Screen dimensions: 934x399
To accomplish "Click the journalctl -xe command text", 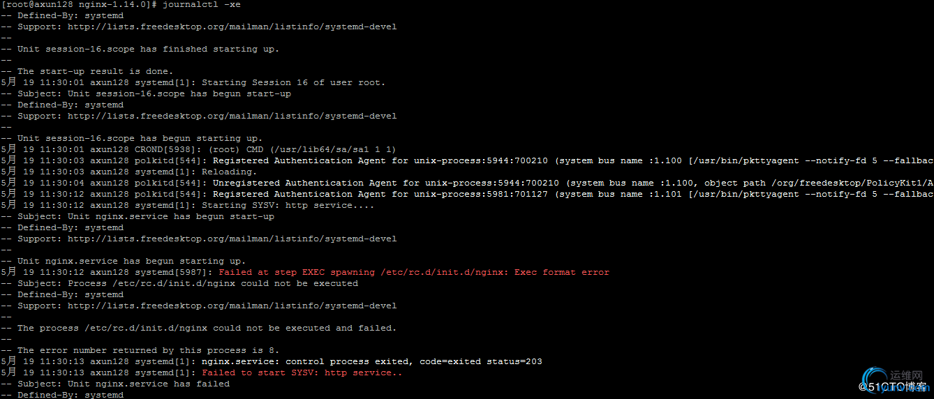I will click(x=202, y=4).
